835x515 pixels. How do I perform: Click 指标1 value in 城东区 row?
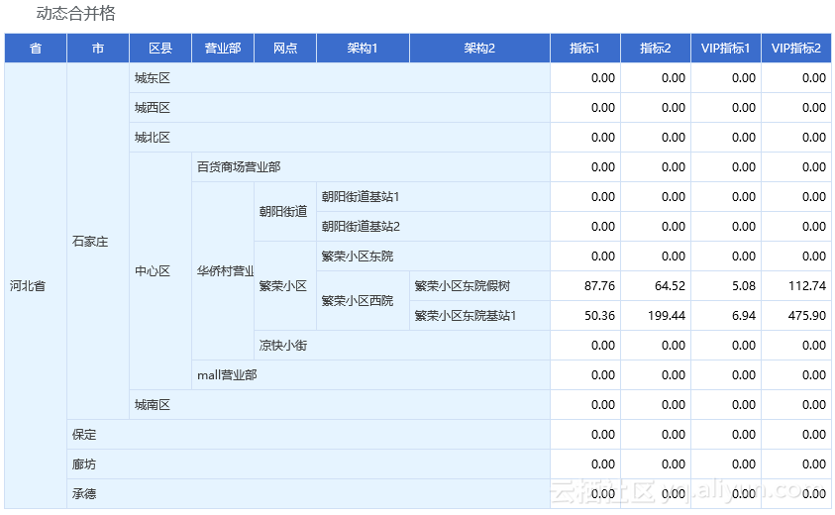(603, 78)
